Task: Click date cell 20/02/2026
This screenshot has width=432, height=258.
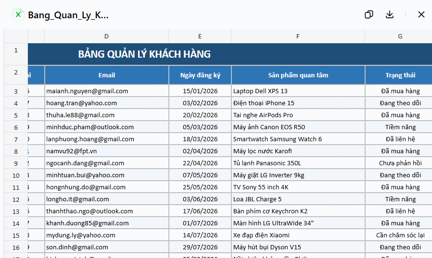Action: (x=200, y=115)
